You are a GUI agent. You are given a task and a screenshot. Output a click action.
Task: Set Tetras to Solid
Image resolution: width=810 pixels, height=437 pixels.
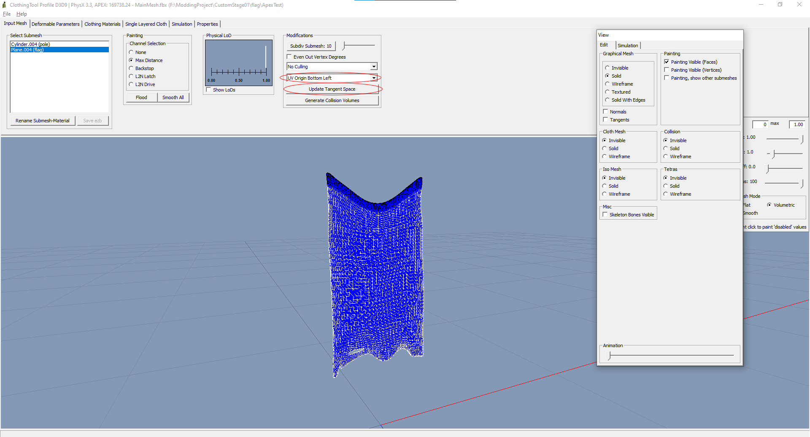(671, 186)
